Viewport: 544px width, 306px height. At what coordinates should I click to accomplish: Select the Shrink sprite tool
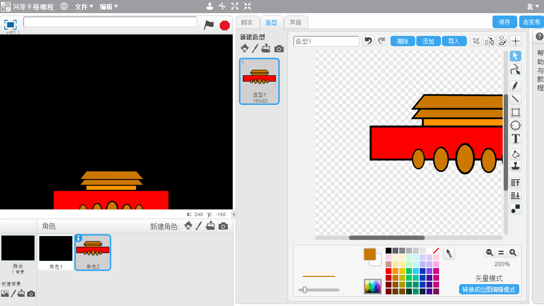tap(247, 6)
